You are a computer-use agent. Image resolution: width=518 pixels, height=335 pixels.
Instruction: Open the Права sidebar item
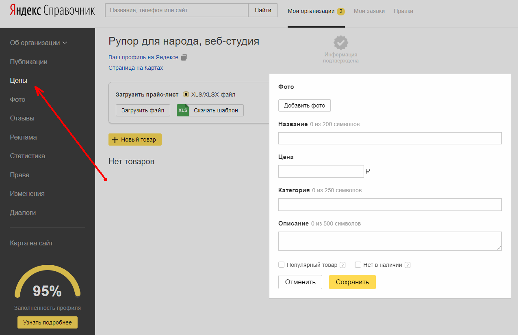click(x=20, y=175)
